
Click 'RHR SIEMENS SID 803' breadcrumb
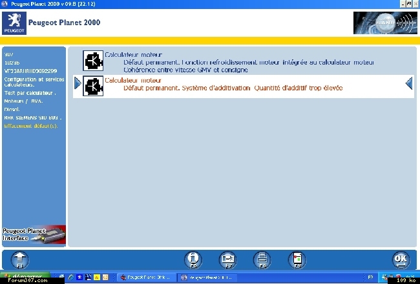click(x=33, y=117)
